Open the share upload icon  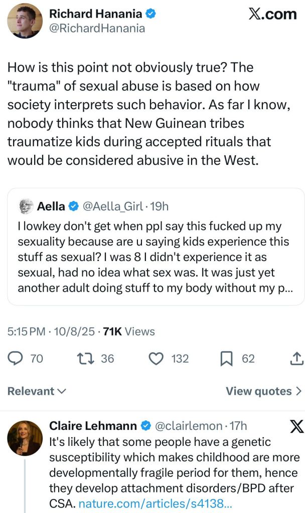click(x=296, y=359)
